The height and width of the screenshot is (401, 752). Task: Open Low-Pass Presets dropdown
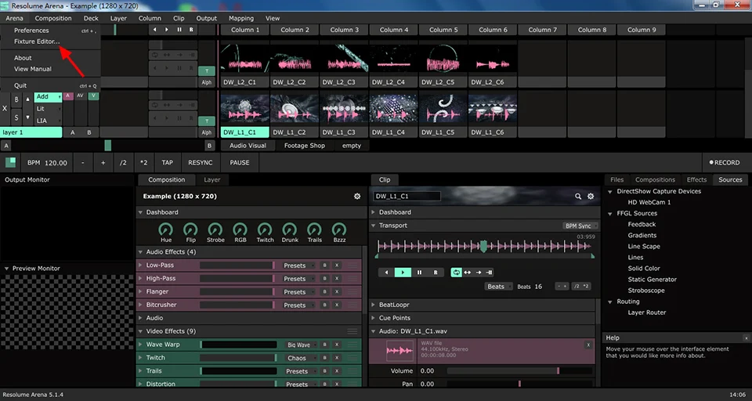click(x=297, y=266)
